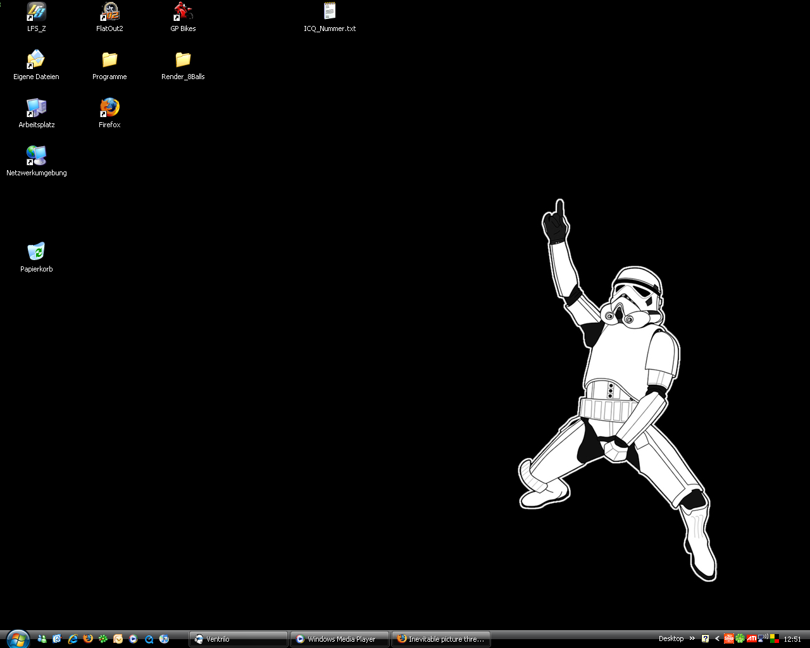Screen dimensions: 810x648
Task: Launch Firefox from the quick launch bar
Action: 88,639
